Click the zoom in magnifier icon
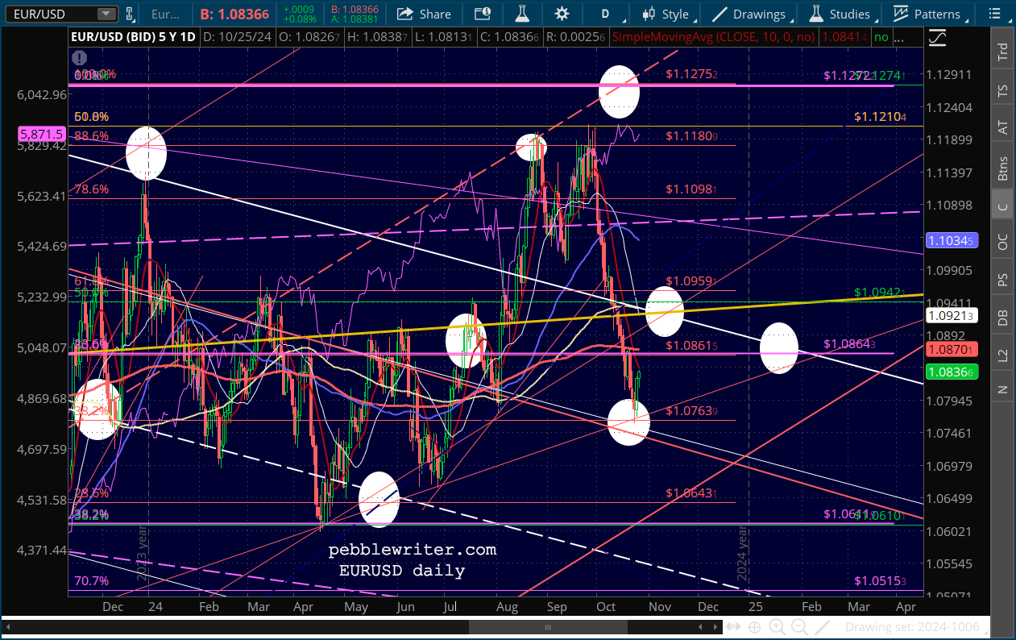This screenshot has height=640, width=1016. [x=777, y=627]
